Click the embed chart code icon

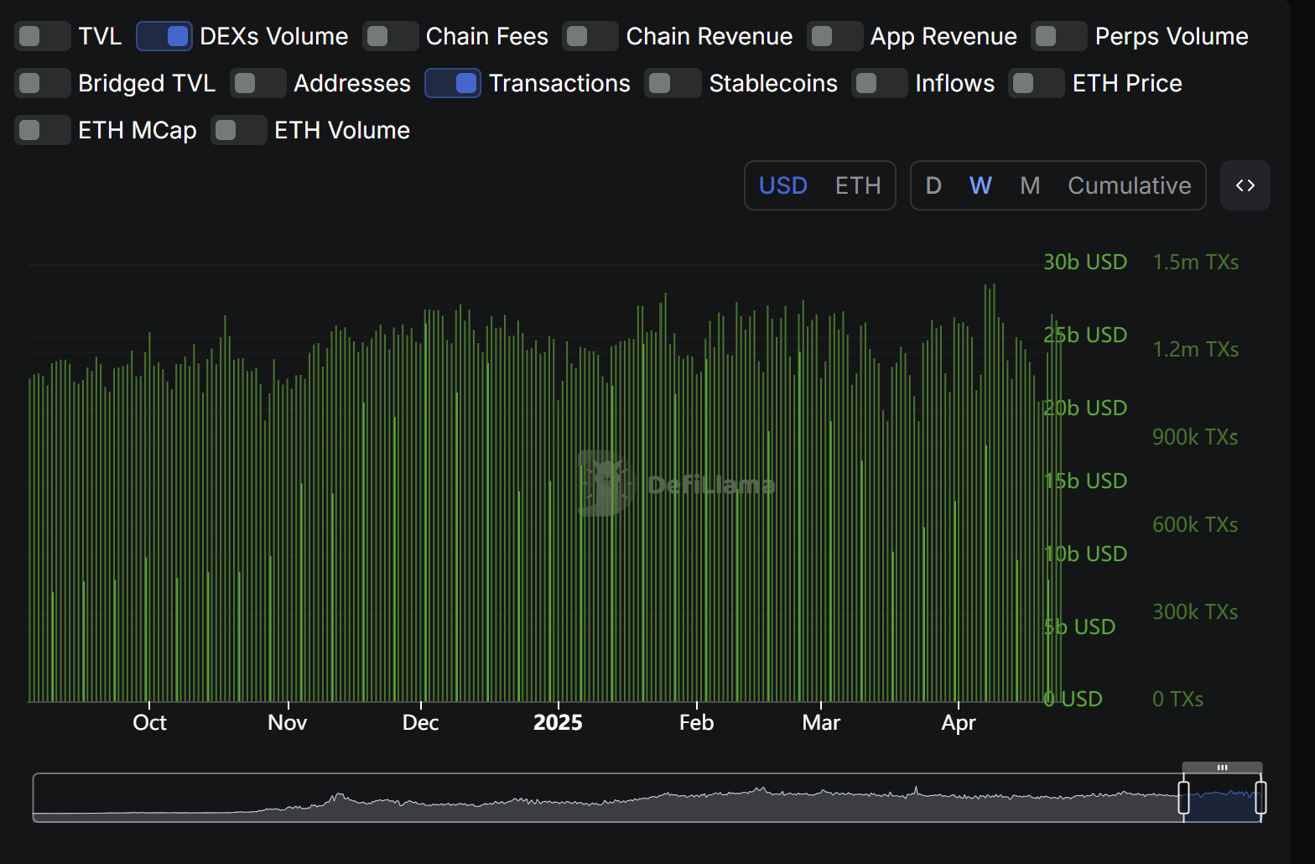click(x=1245, y=185)
